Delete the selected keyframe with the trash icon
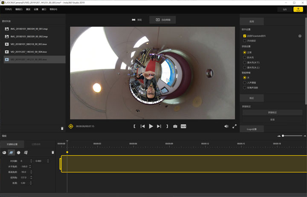The width and height of the screenshot is (307, 197). (x=53, y=152)
